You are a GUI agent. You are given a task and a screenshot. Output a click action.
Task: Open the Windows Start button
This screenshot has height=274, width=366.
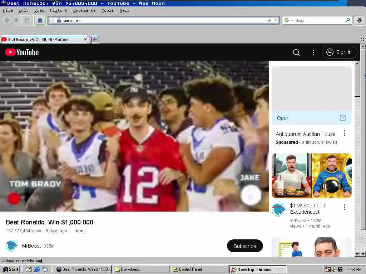[10, 269]
